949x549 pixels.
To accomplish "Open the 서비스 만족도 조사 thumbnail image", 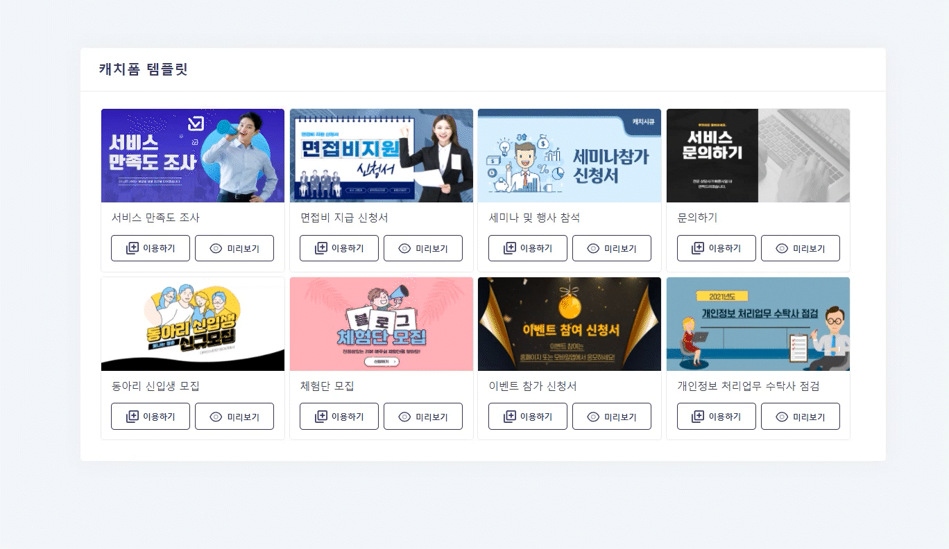I will tap(193, 155).
